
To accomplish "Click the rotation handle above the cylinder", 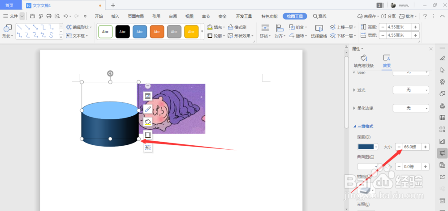I will point(110,74).
